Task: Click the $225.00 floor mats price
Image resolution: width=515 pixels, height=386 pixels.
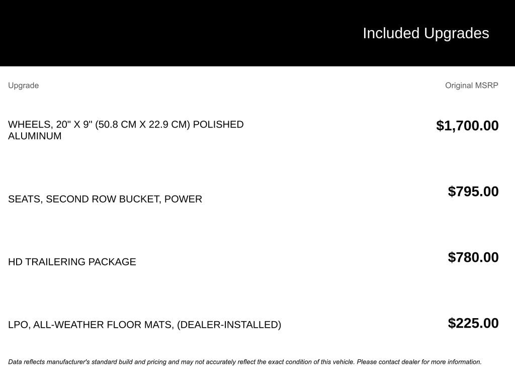Action: pyautogui.click(x=473, y=323)
